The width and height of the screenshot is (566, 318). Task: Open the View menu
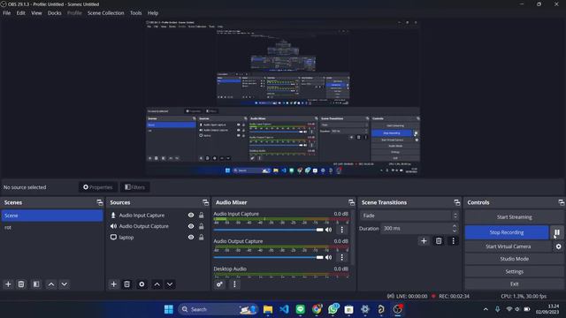(x=36, y=13)
